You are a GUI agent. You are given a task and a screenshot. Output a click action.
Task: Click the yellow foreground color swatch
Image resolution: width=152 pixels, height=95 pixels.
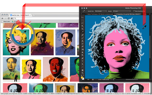pos(82,77)
